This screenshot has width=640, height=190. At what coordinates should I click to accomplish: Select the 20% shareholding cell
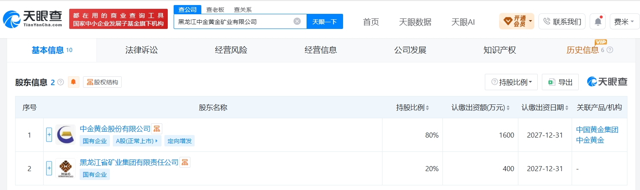click(x=412, y=169)
